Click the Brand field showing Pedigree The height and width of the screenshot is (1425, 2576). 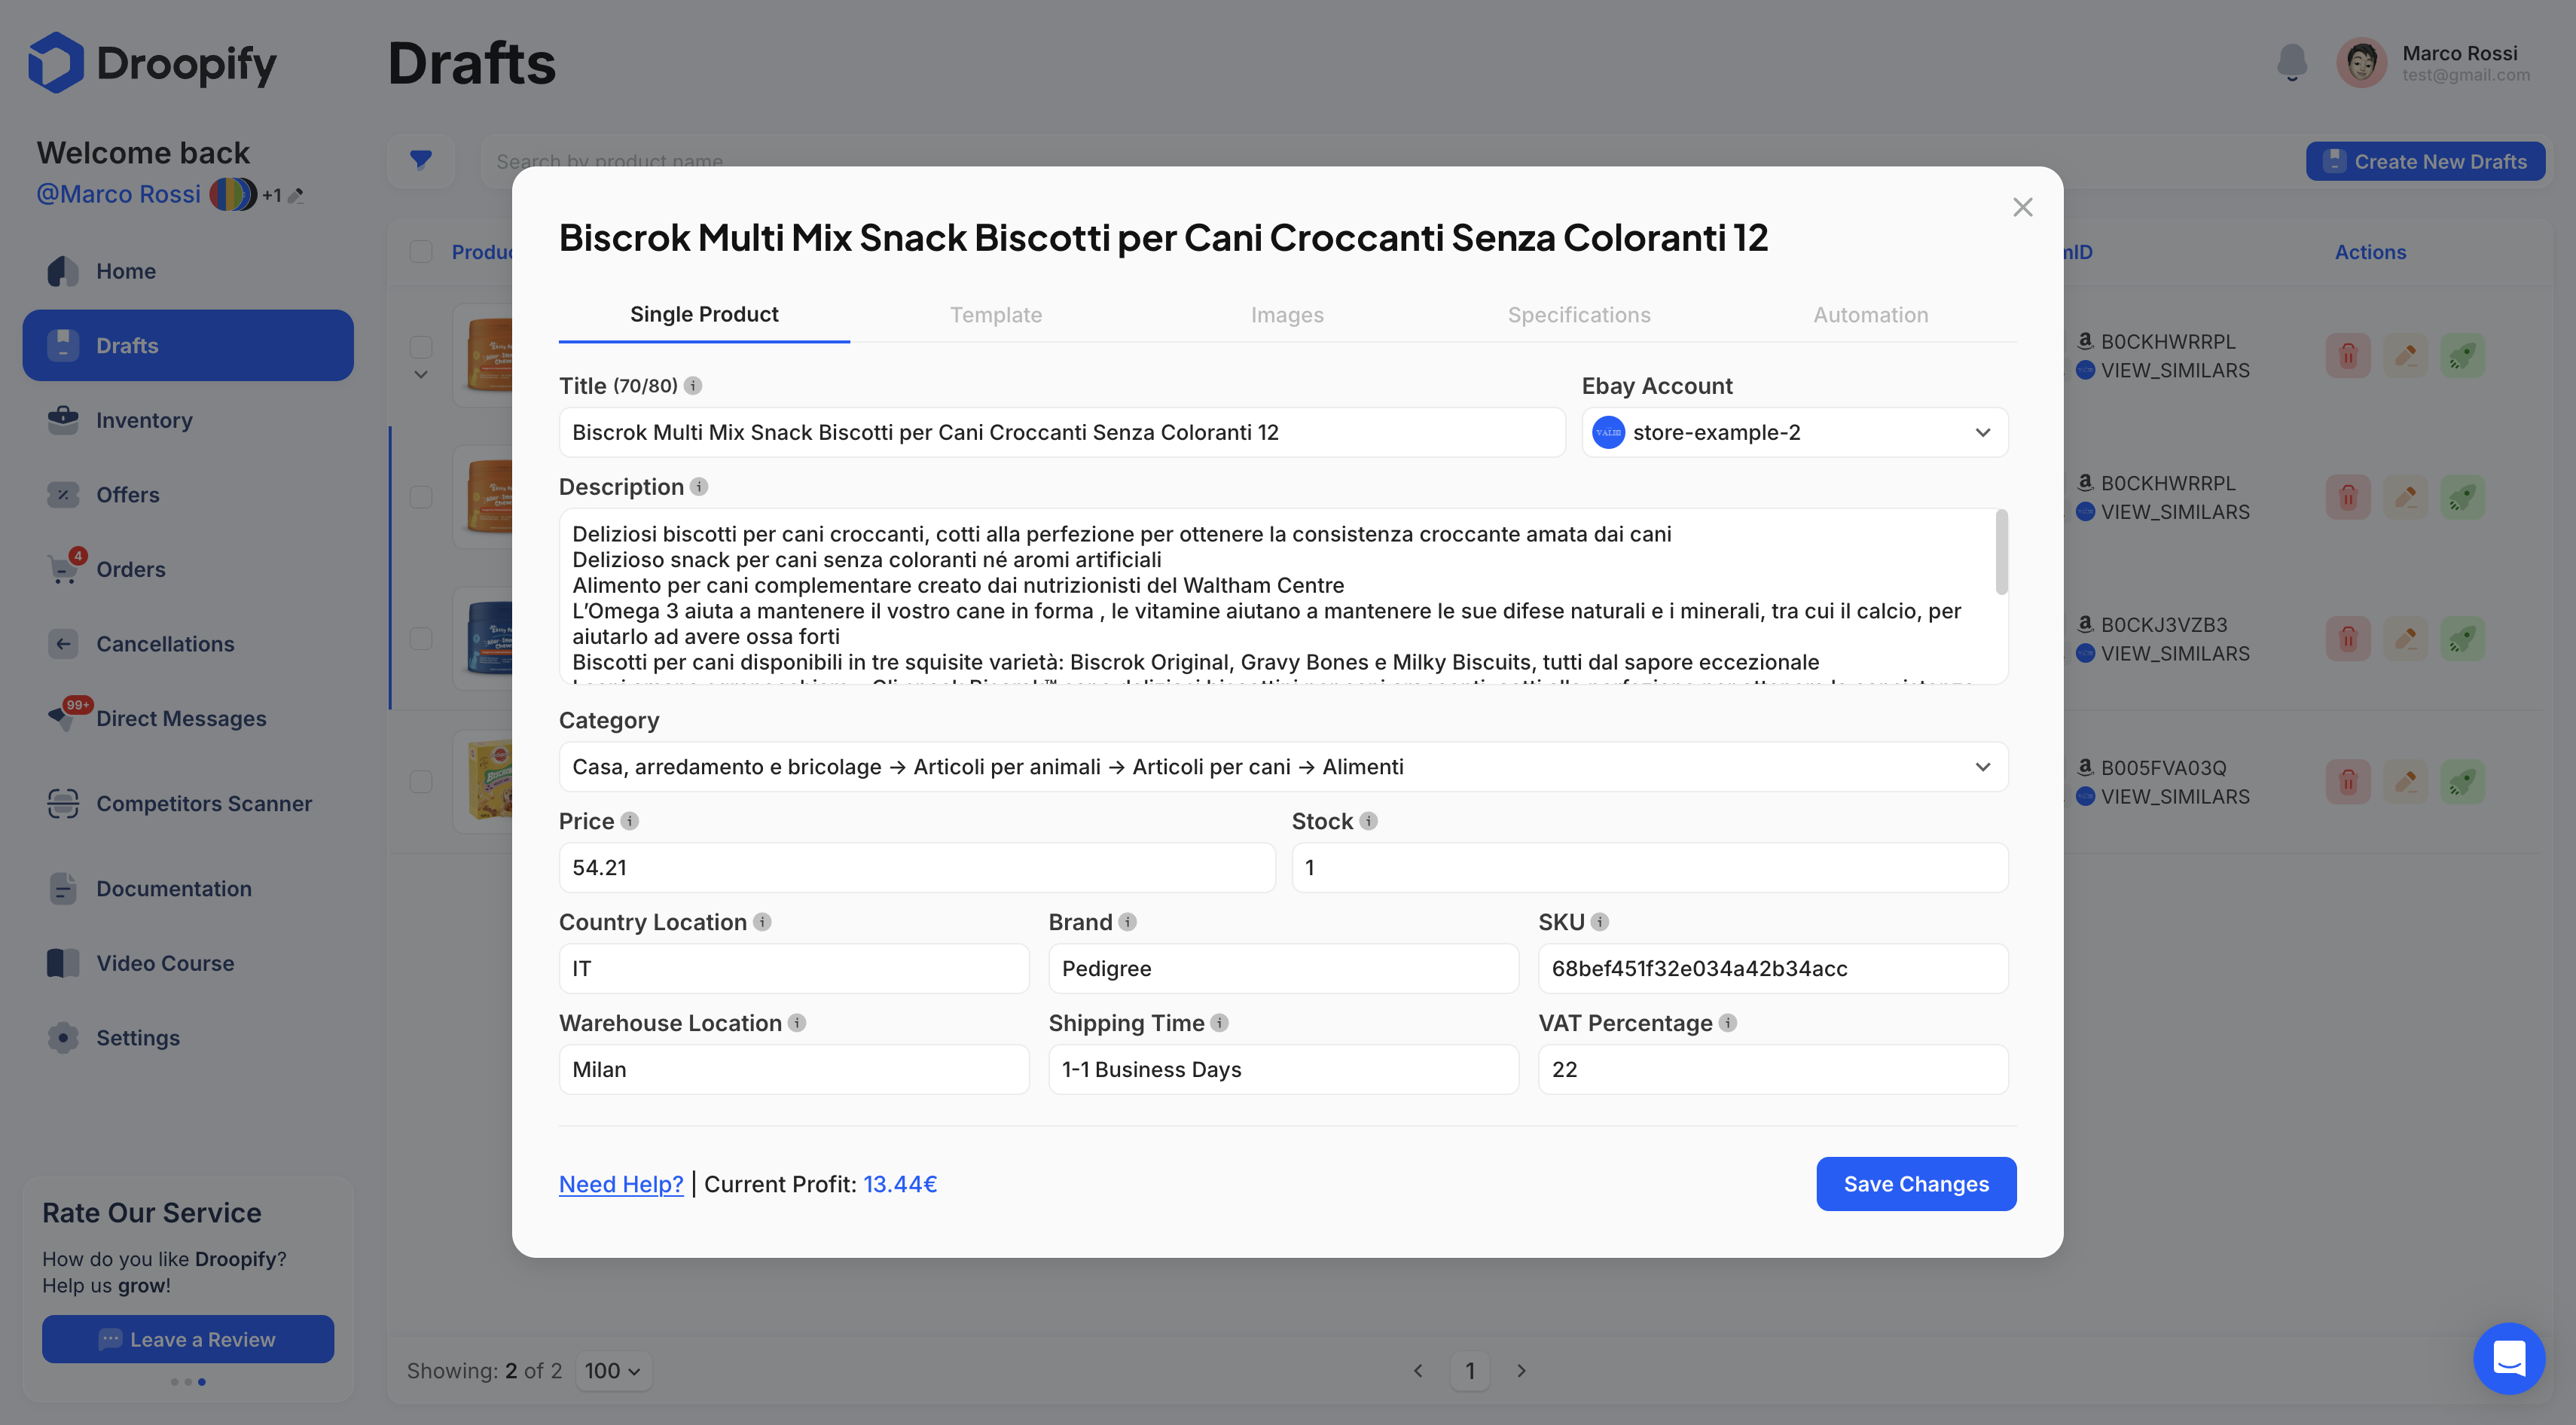[x=1283, y=968]
